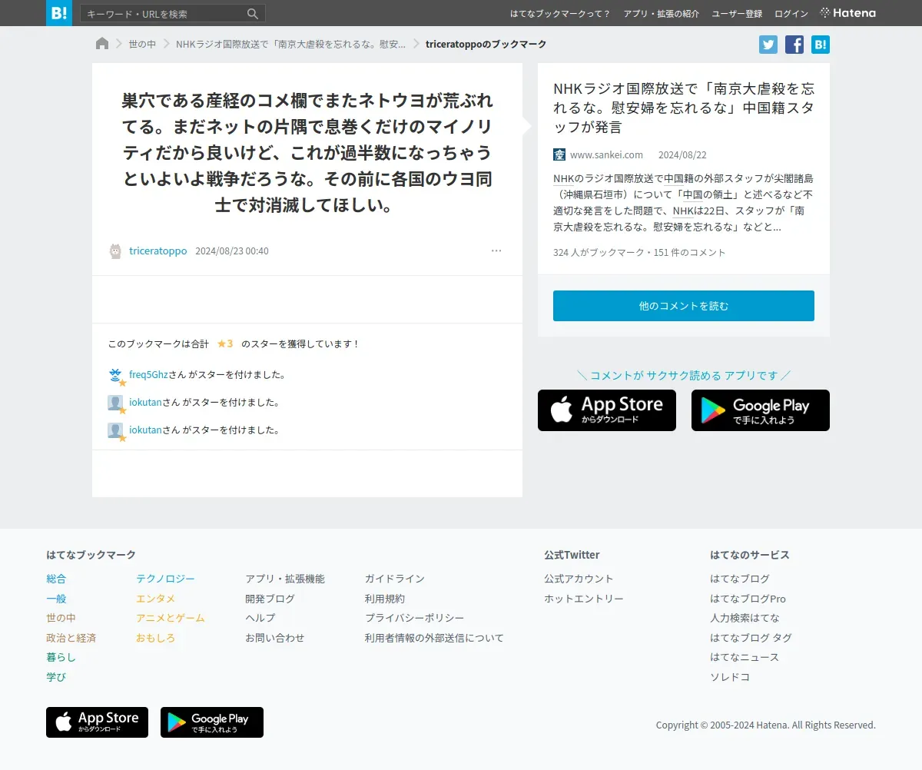Click the second iokutan username link

coord(145,430)
